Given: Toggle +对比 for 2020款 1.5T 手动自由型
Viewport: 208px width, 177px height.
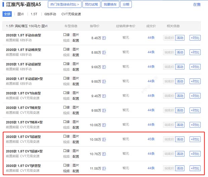Looking at the screenshot, I should [x=195, y=38].
